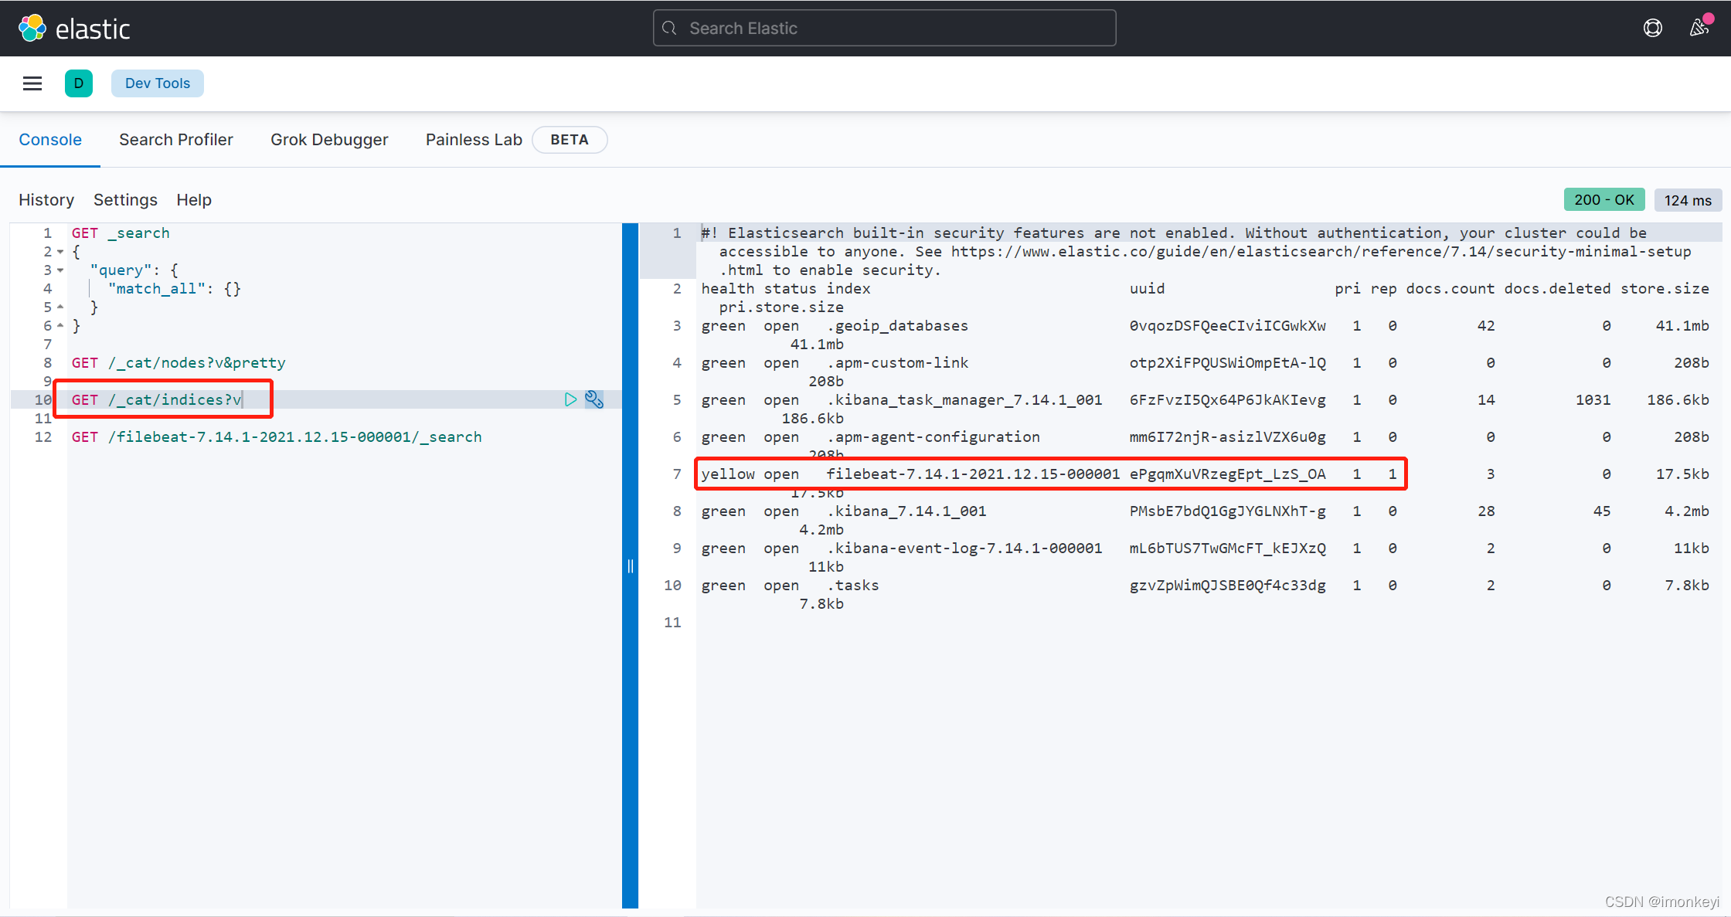The image size is (1731, 917).
Task: Open the hamburger navigation menu
Action: [x=32, y=83]
